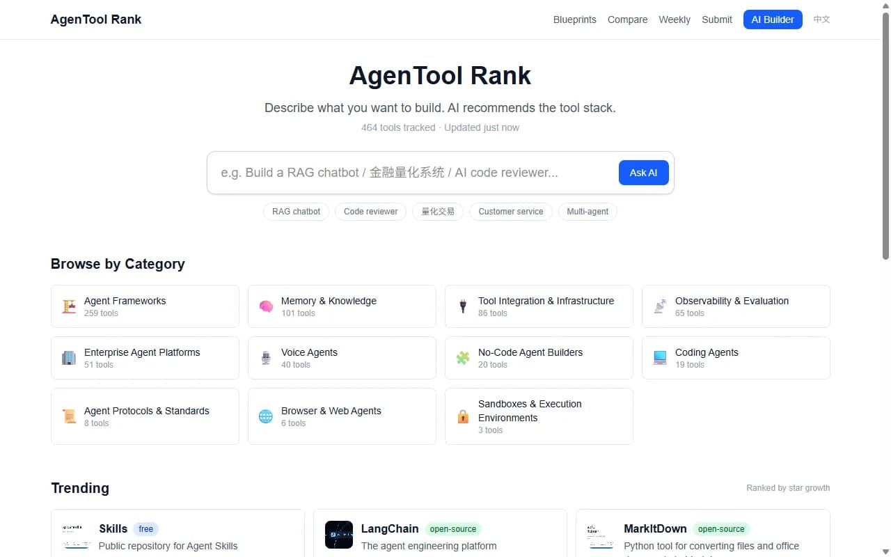
Task: Open the Coding Agents category name
Action: (x=707, y=352)
